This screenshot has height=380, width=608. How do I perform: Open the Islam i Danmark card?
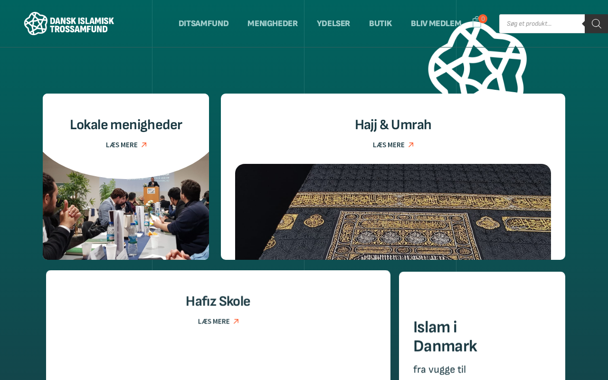[x=482, y=326]
